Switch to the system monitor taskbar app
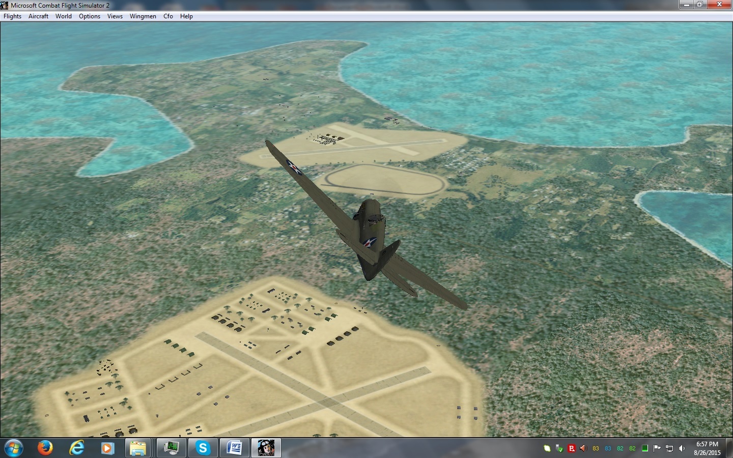 [x=171, y=448]
